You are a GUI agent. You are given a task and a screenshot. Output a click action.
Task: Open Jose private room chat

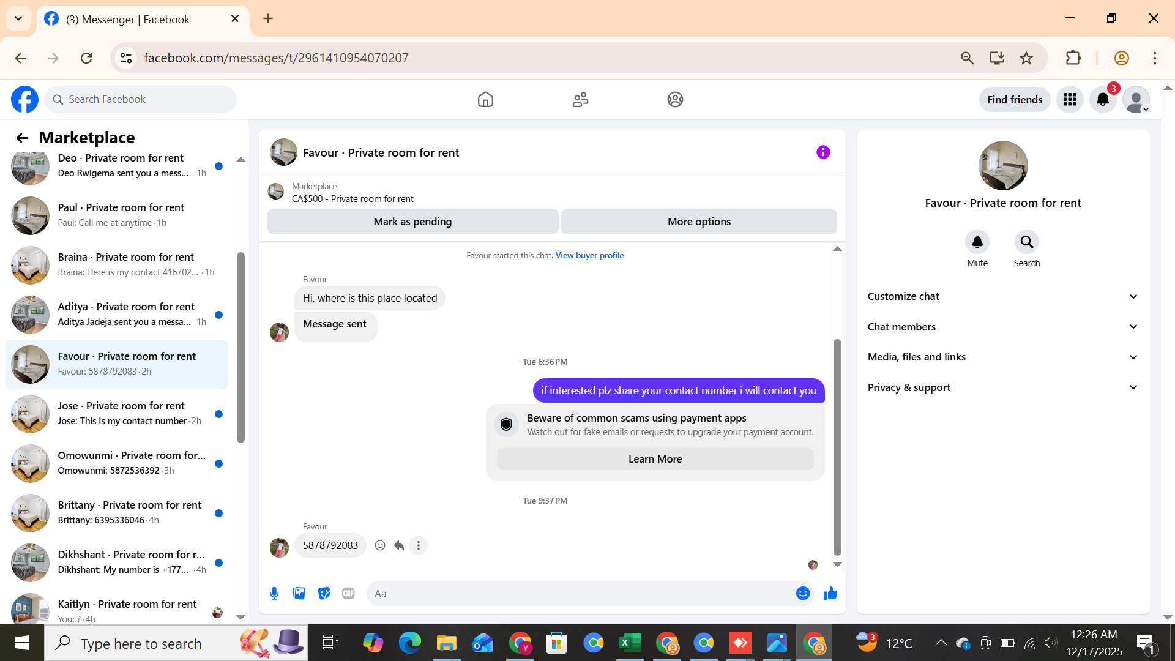(117, 414)
